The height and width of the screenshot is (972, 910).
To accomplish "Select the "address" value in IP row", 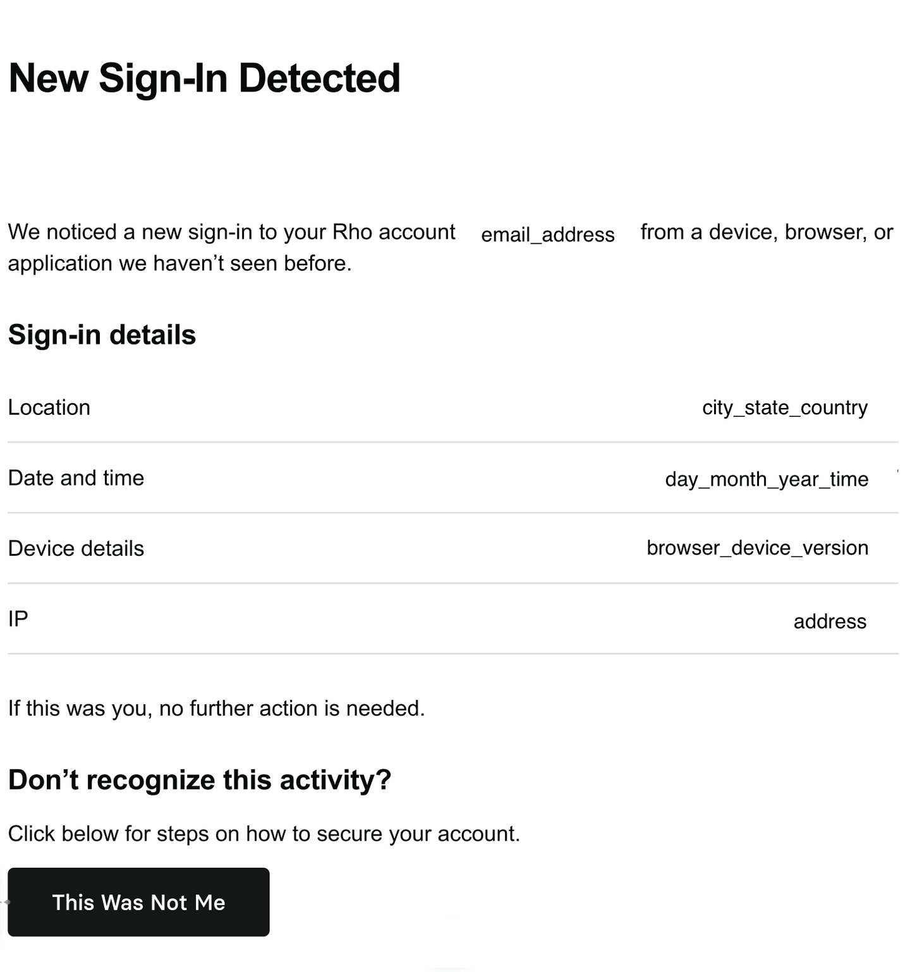I will click(x=829, y=621).
